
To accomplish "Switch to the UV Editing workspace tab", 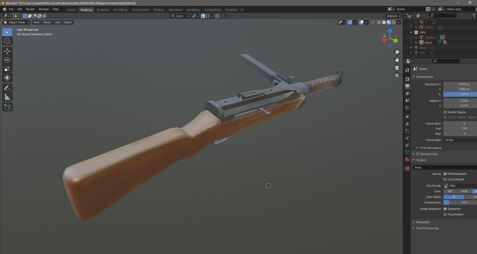I will pos(120,10).
